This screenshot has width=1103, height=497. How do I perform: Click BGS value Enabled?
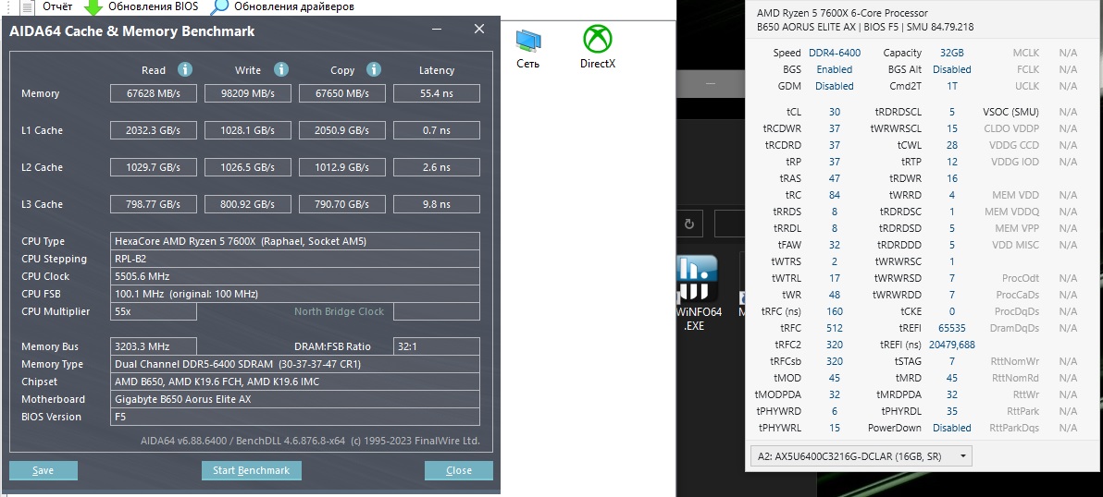tap(835, 69)
